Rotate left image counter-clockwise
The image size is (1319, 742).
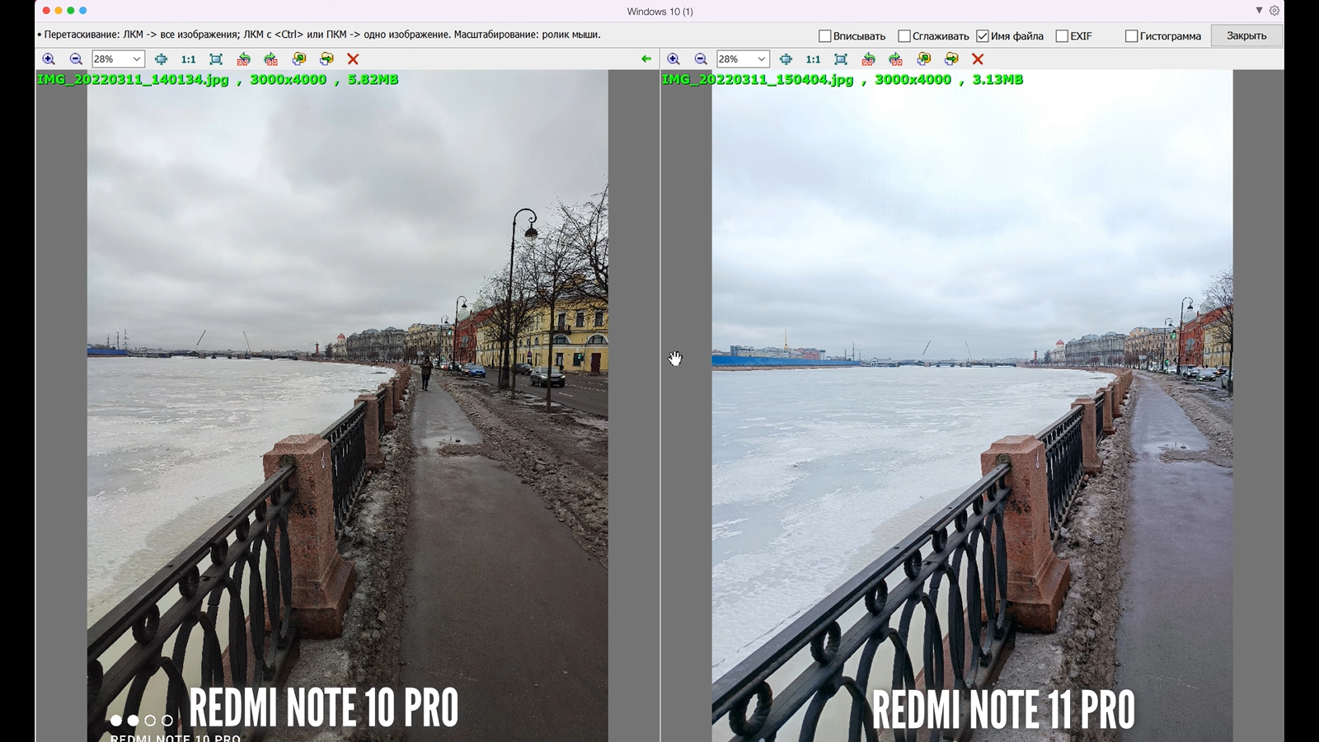(x=243, y=59)
